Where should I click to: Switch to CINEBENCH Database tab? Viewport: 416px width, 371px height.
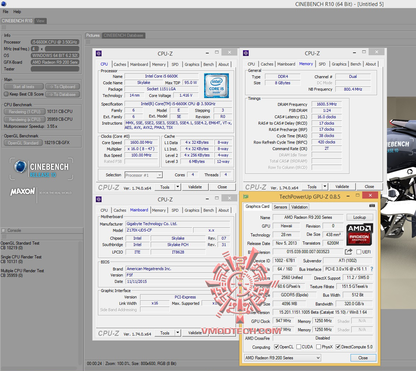click(123, 35)
